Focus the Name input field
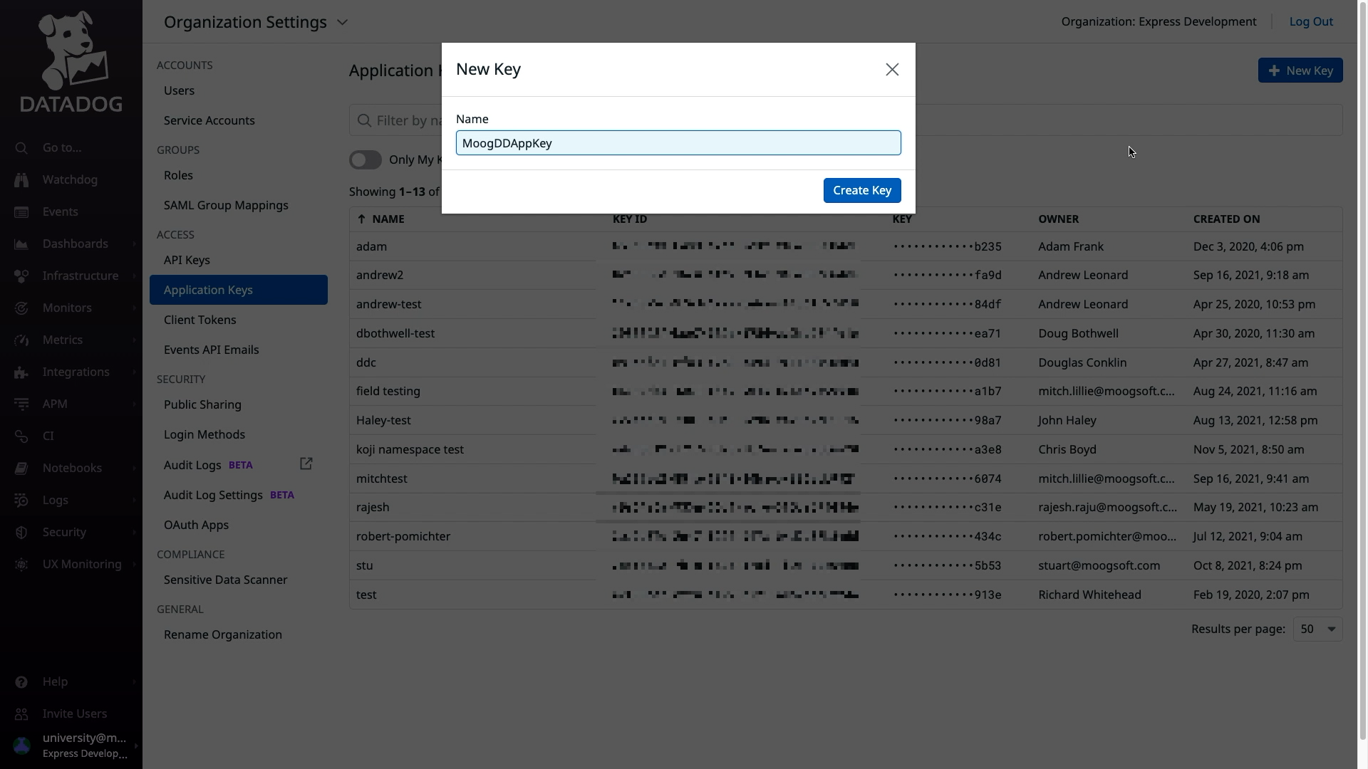 point(678,143)
